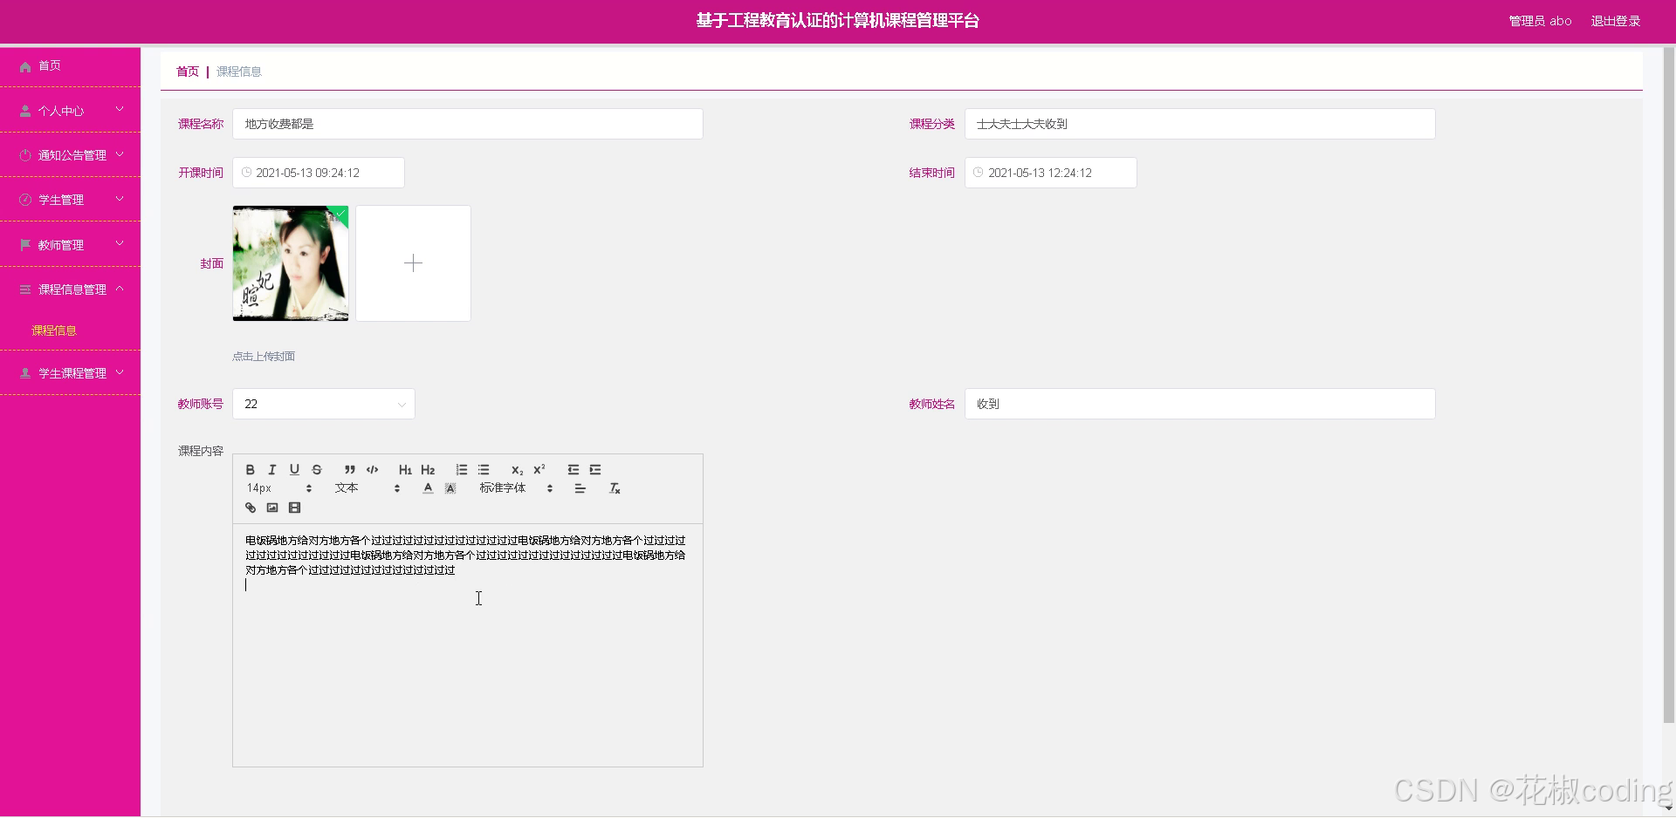Click the flag icon beside 教师管理
This screenshot has height=818, width=1676.
tap(25, 245)
